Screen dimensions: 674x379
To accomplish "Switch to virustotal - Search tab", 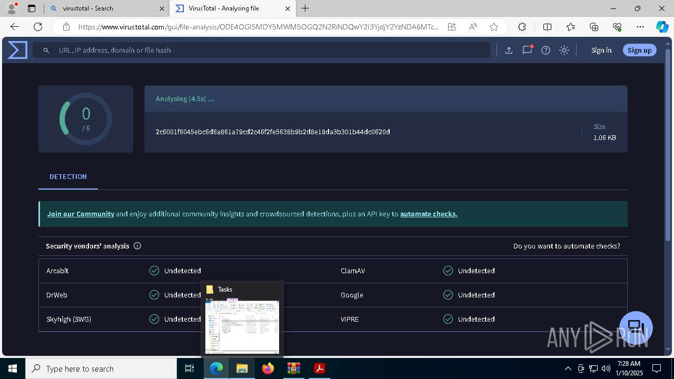I will (x=105, y=8).
